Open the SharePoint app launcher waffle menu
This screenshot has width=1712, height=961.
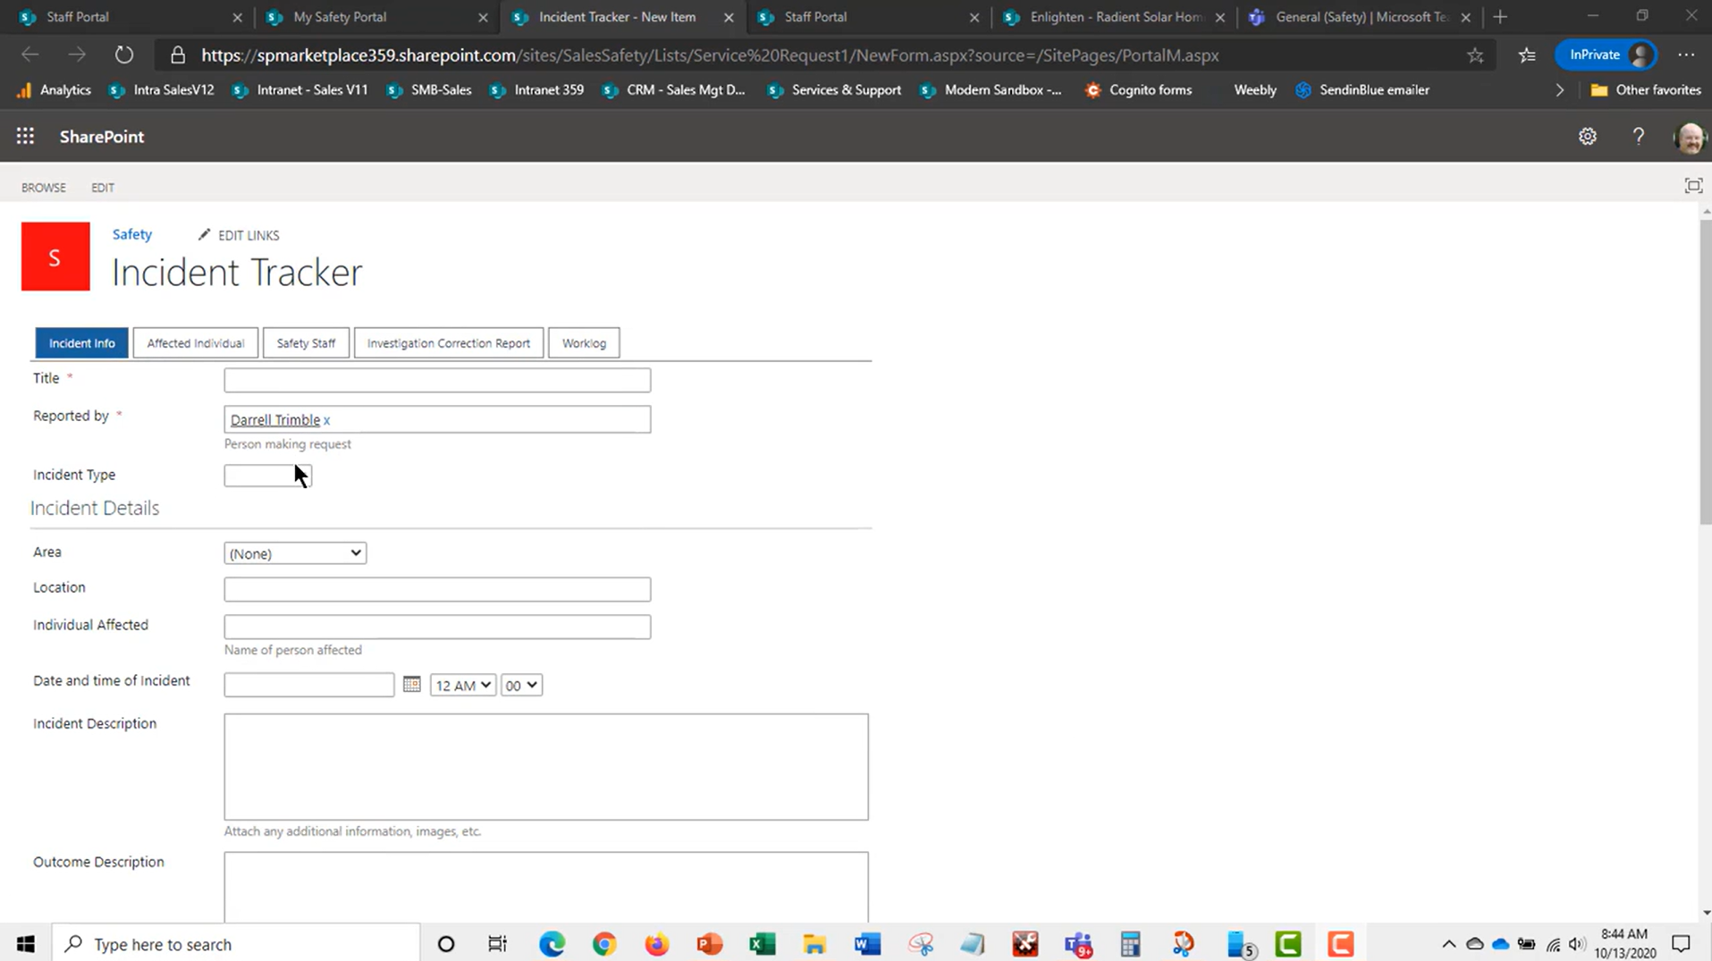click(24, 136)
